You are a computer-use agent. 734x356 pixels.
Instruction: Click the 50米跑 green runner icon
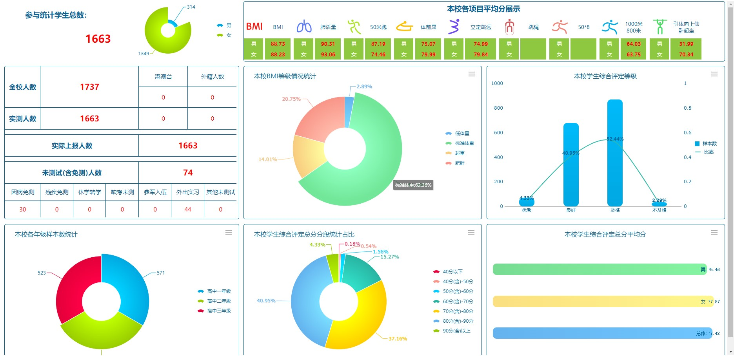[354, 27]
